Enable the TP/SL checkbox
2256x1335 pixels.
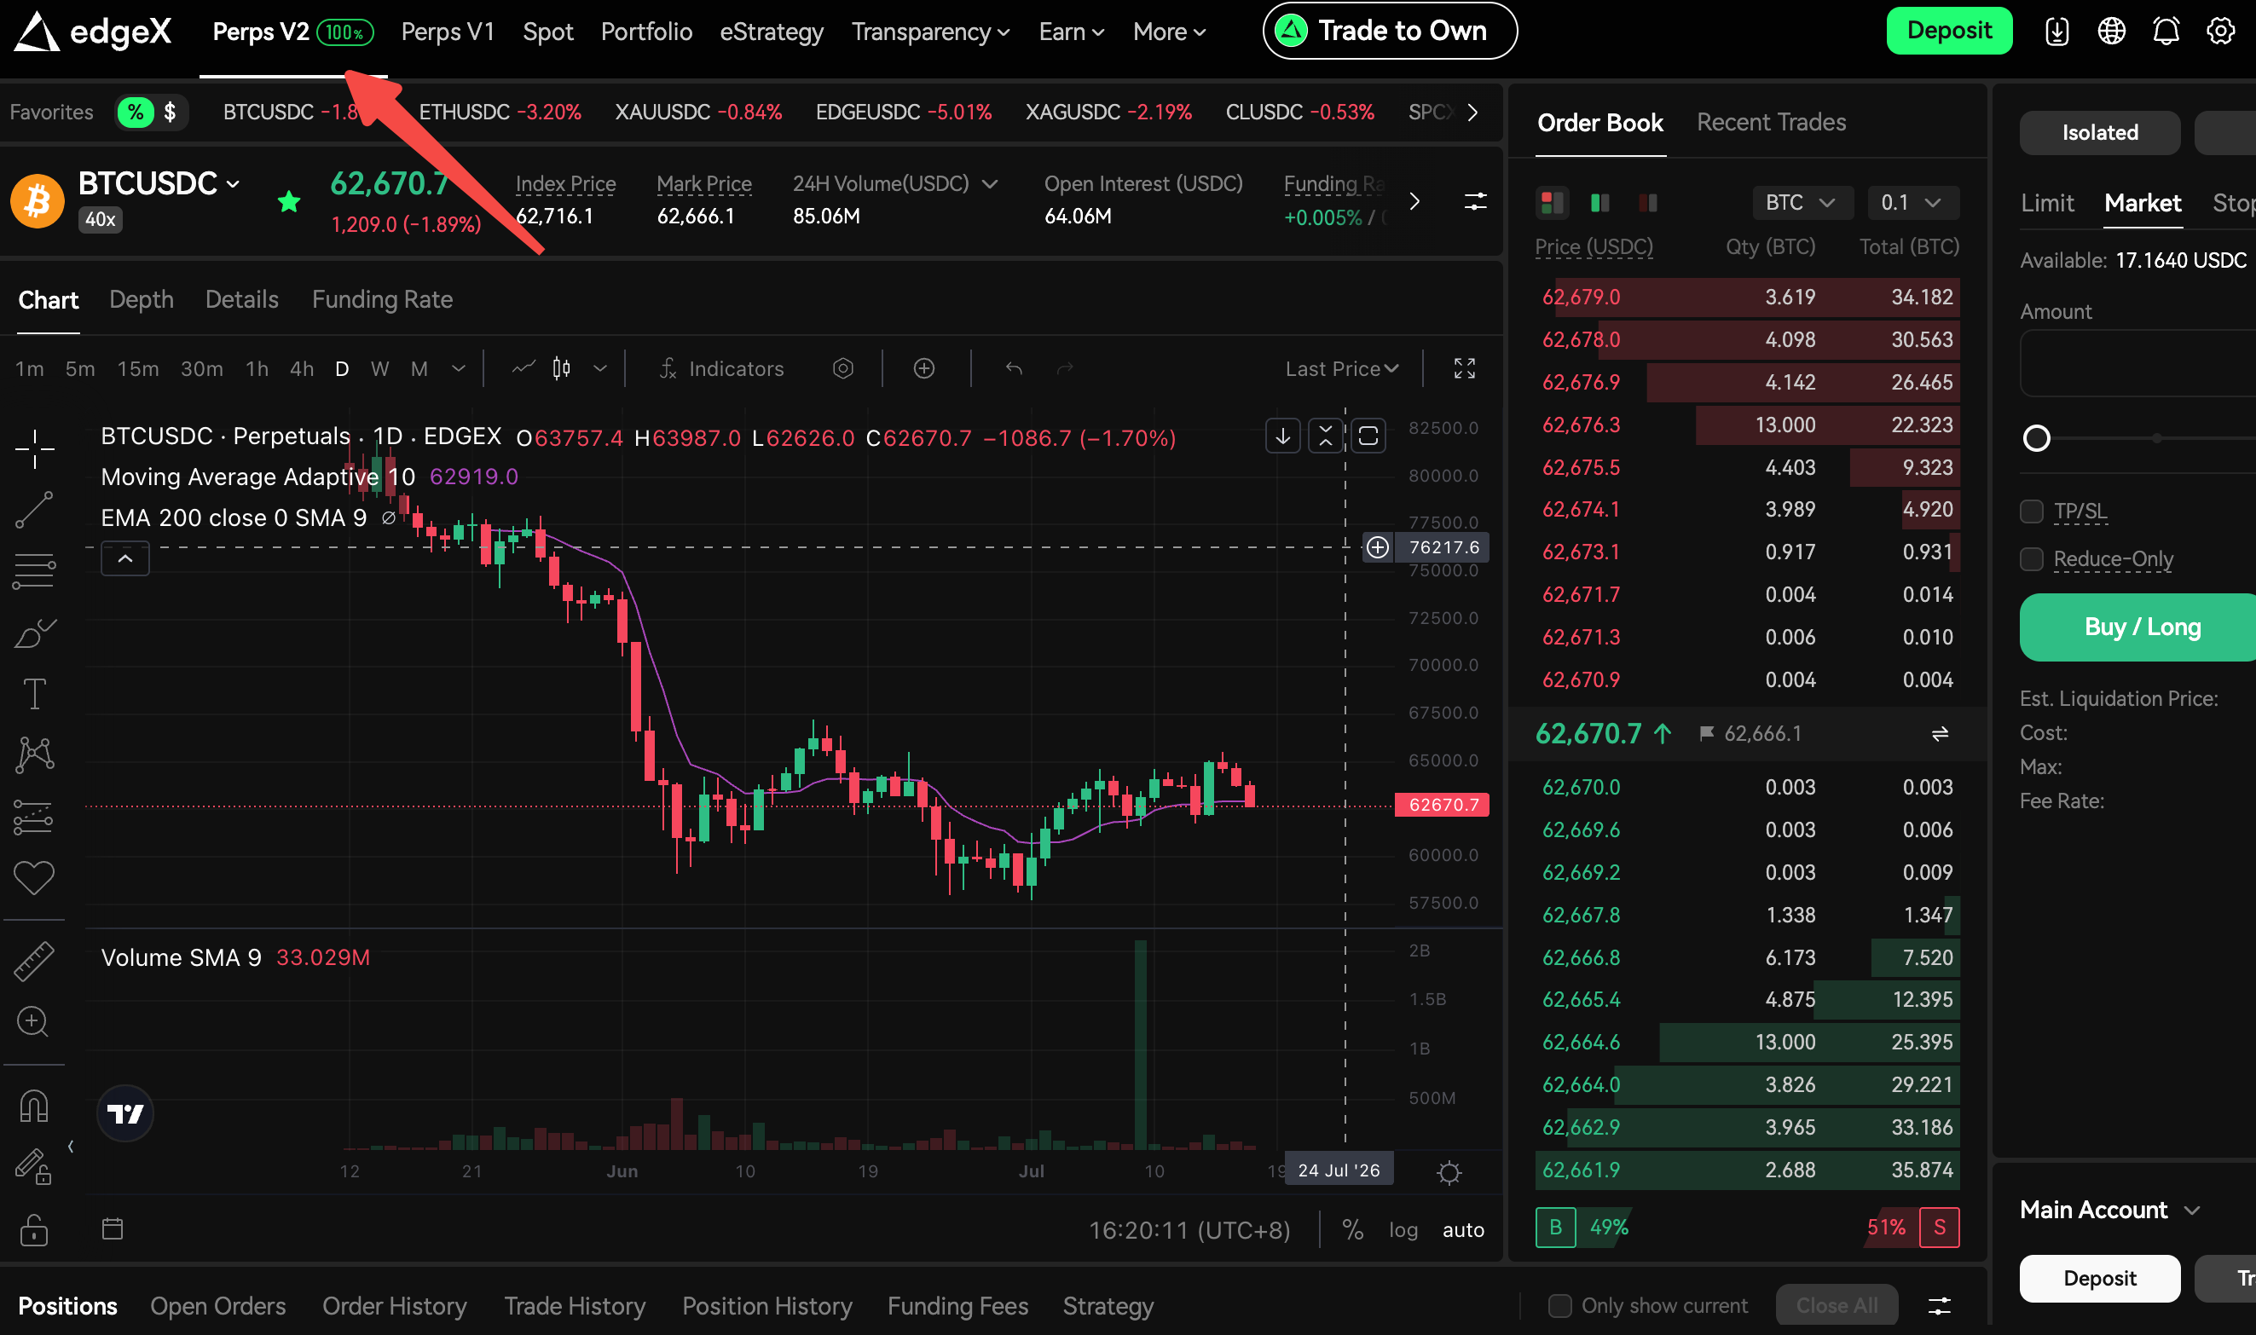pos(2031,511)
